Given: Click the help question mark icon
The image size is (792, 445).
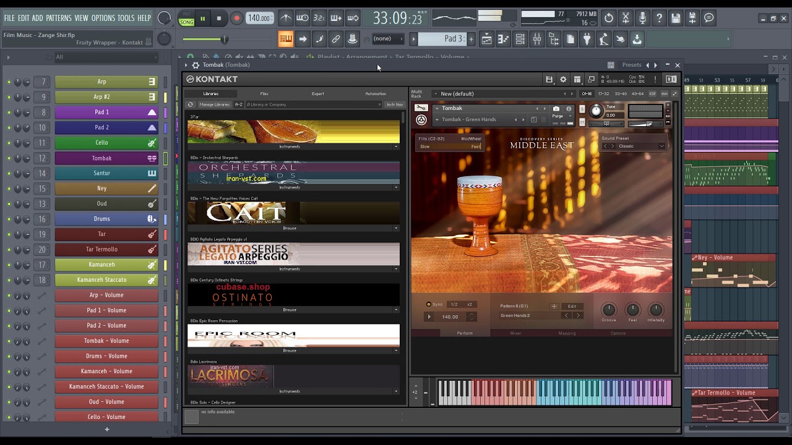Looking at the screenshot, I should 659,18.
